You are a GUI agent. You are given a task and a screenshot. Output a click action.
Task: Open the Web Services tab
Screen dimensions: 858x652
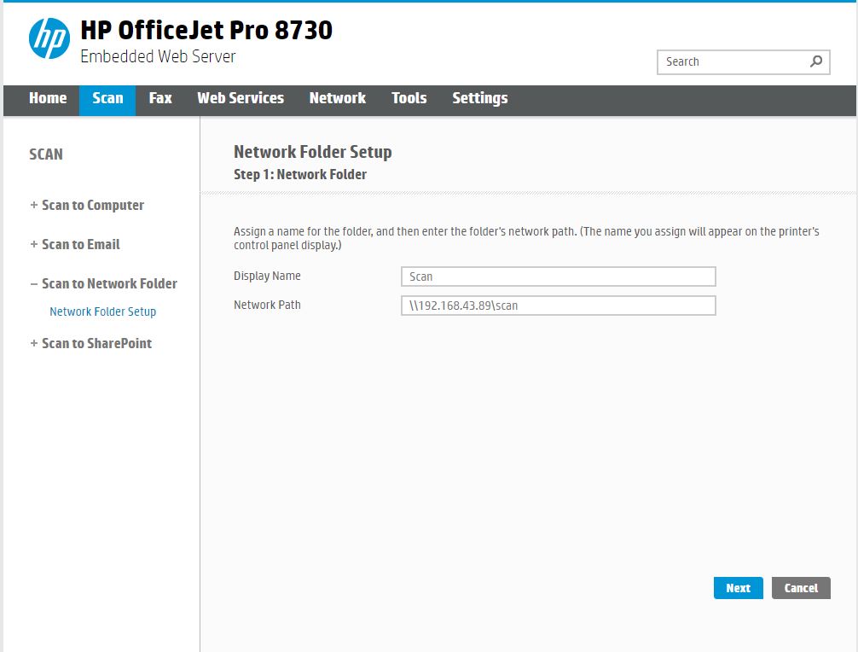coord(241,98)
